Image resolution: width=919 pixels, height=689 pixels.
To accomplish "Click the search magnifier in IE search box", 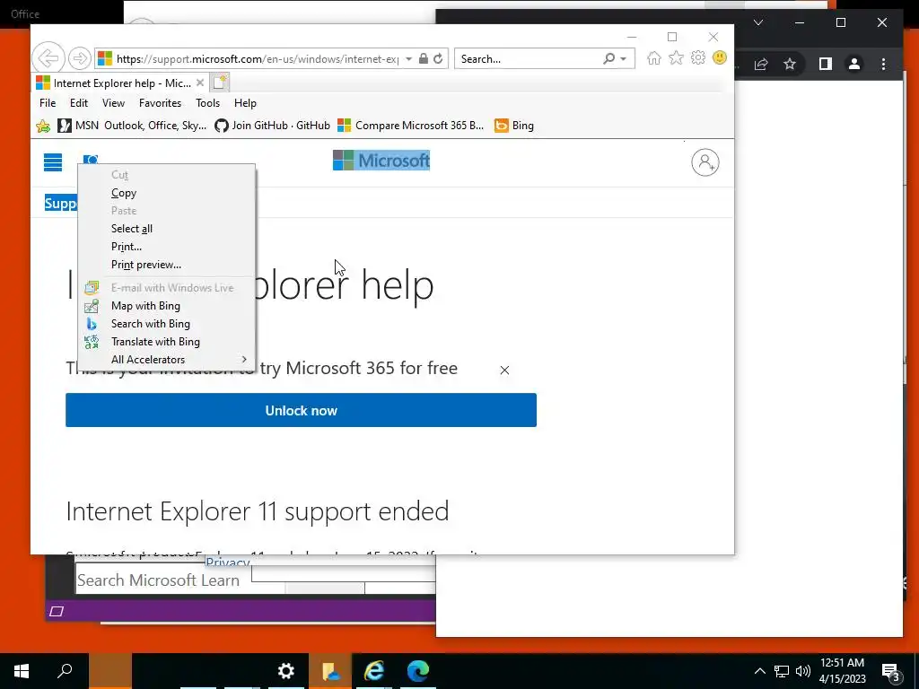I will (x=609, y=58).
